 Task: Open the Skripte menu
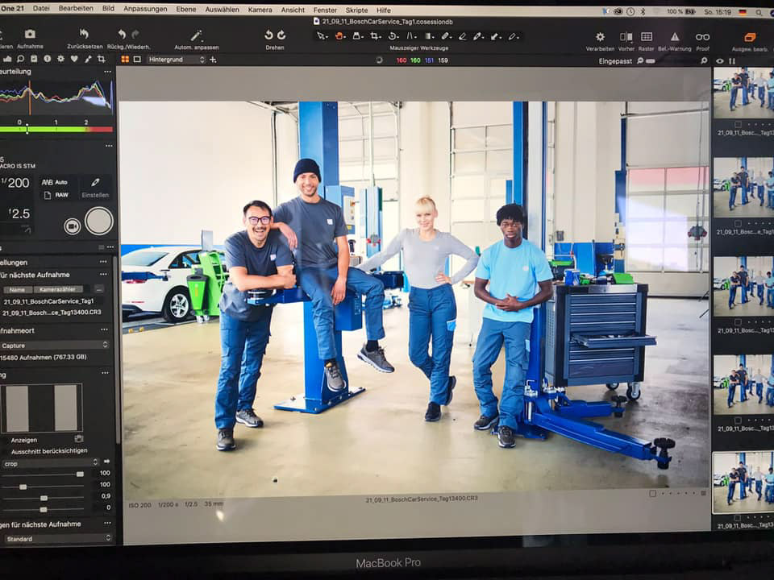356,10
